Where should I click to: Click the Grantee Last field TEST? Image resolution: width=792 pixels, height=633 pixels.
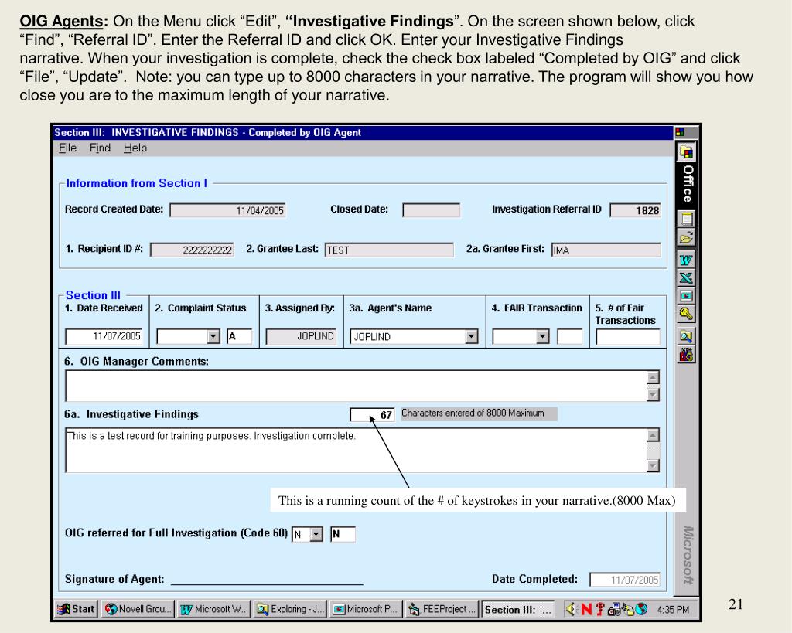pyautogui.click(x=389, y=250)
